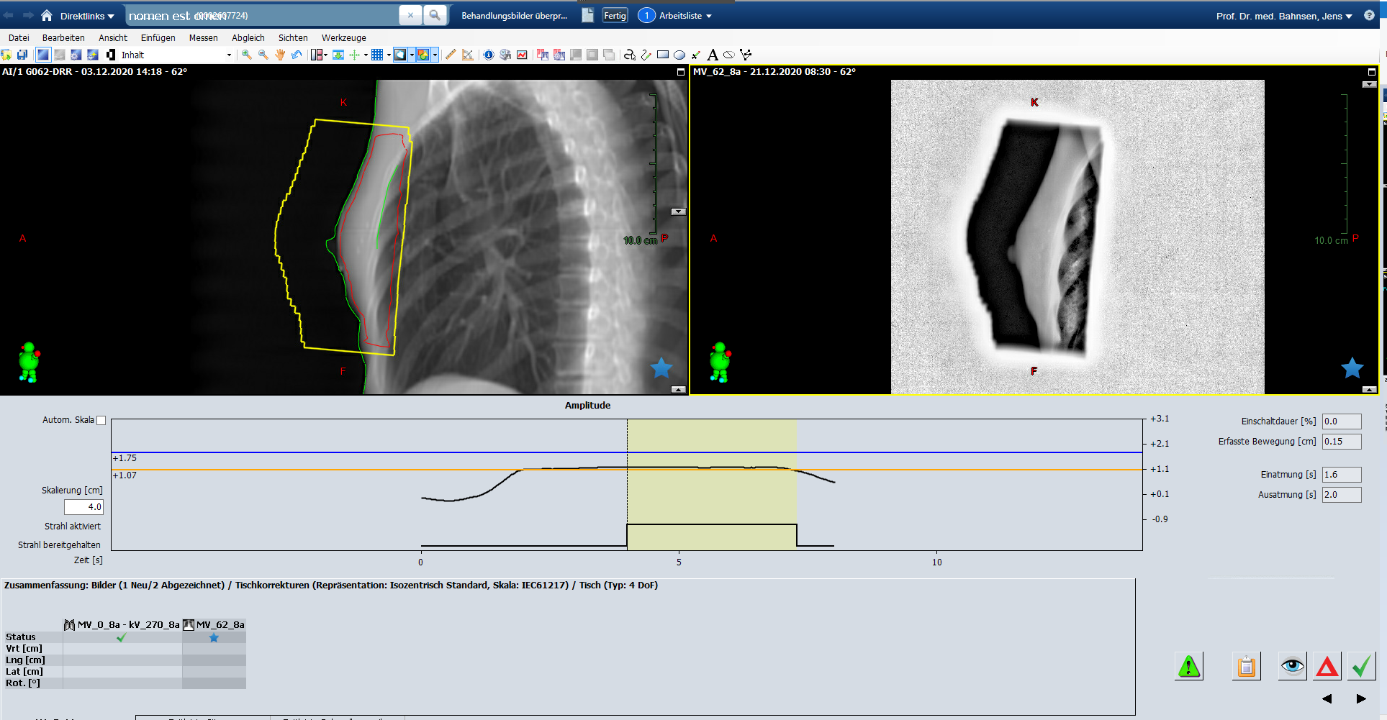The width and height of the screenshot is (1387, 720).
Task: Click the orange amplitude threshold line
Action: [288, 470]
